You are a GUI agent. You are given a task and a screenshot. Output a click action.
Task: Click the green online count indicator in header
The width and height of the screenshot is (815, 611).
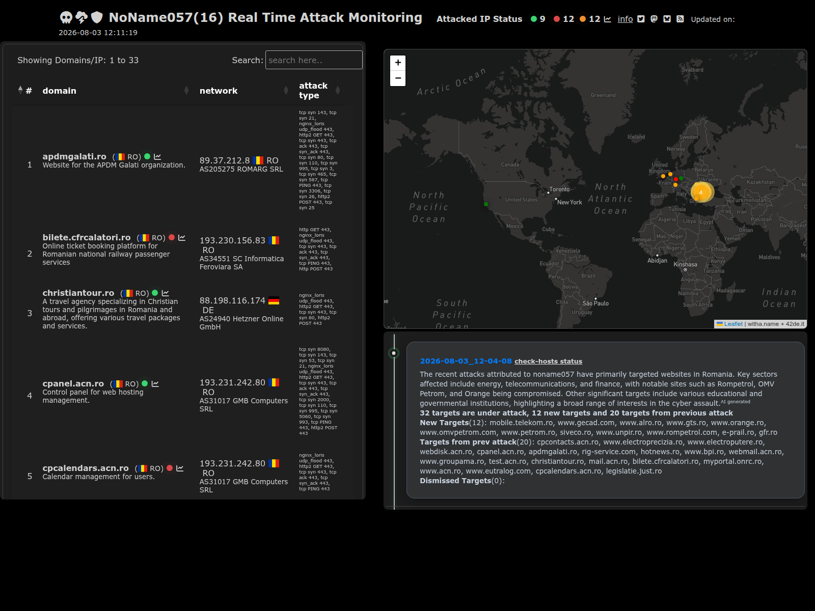(538, 19)
